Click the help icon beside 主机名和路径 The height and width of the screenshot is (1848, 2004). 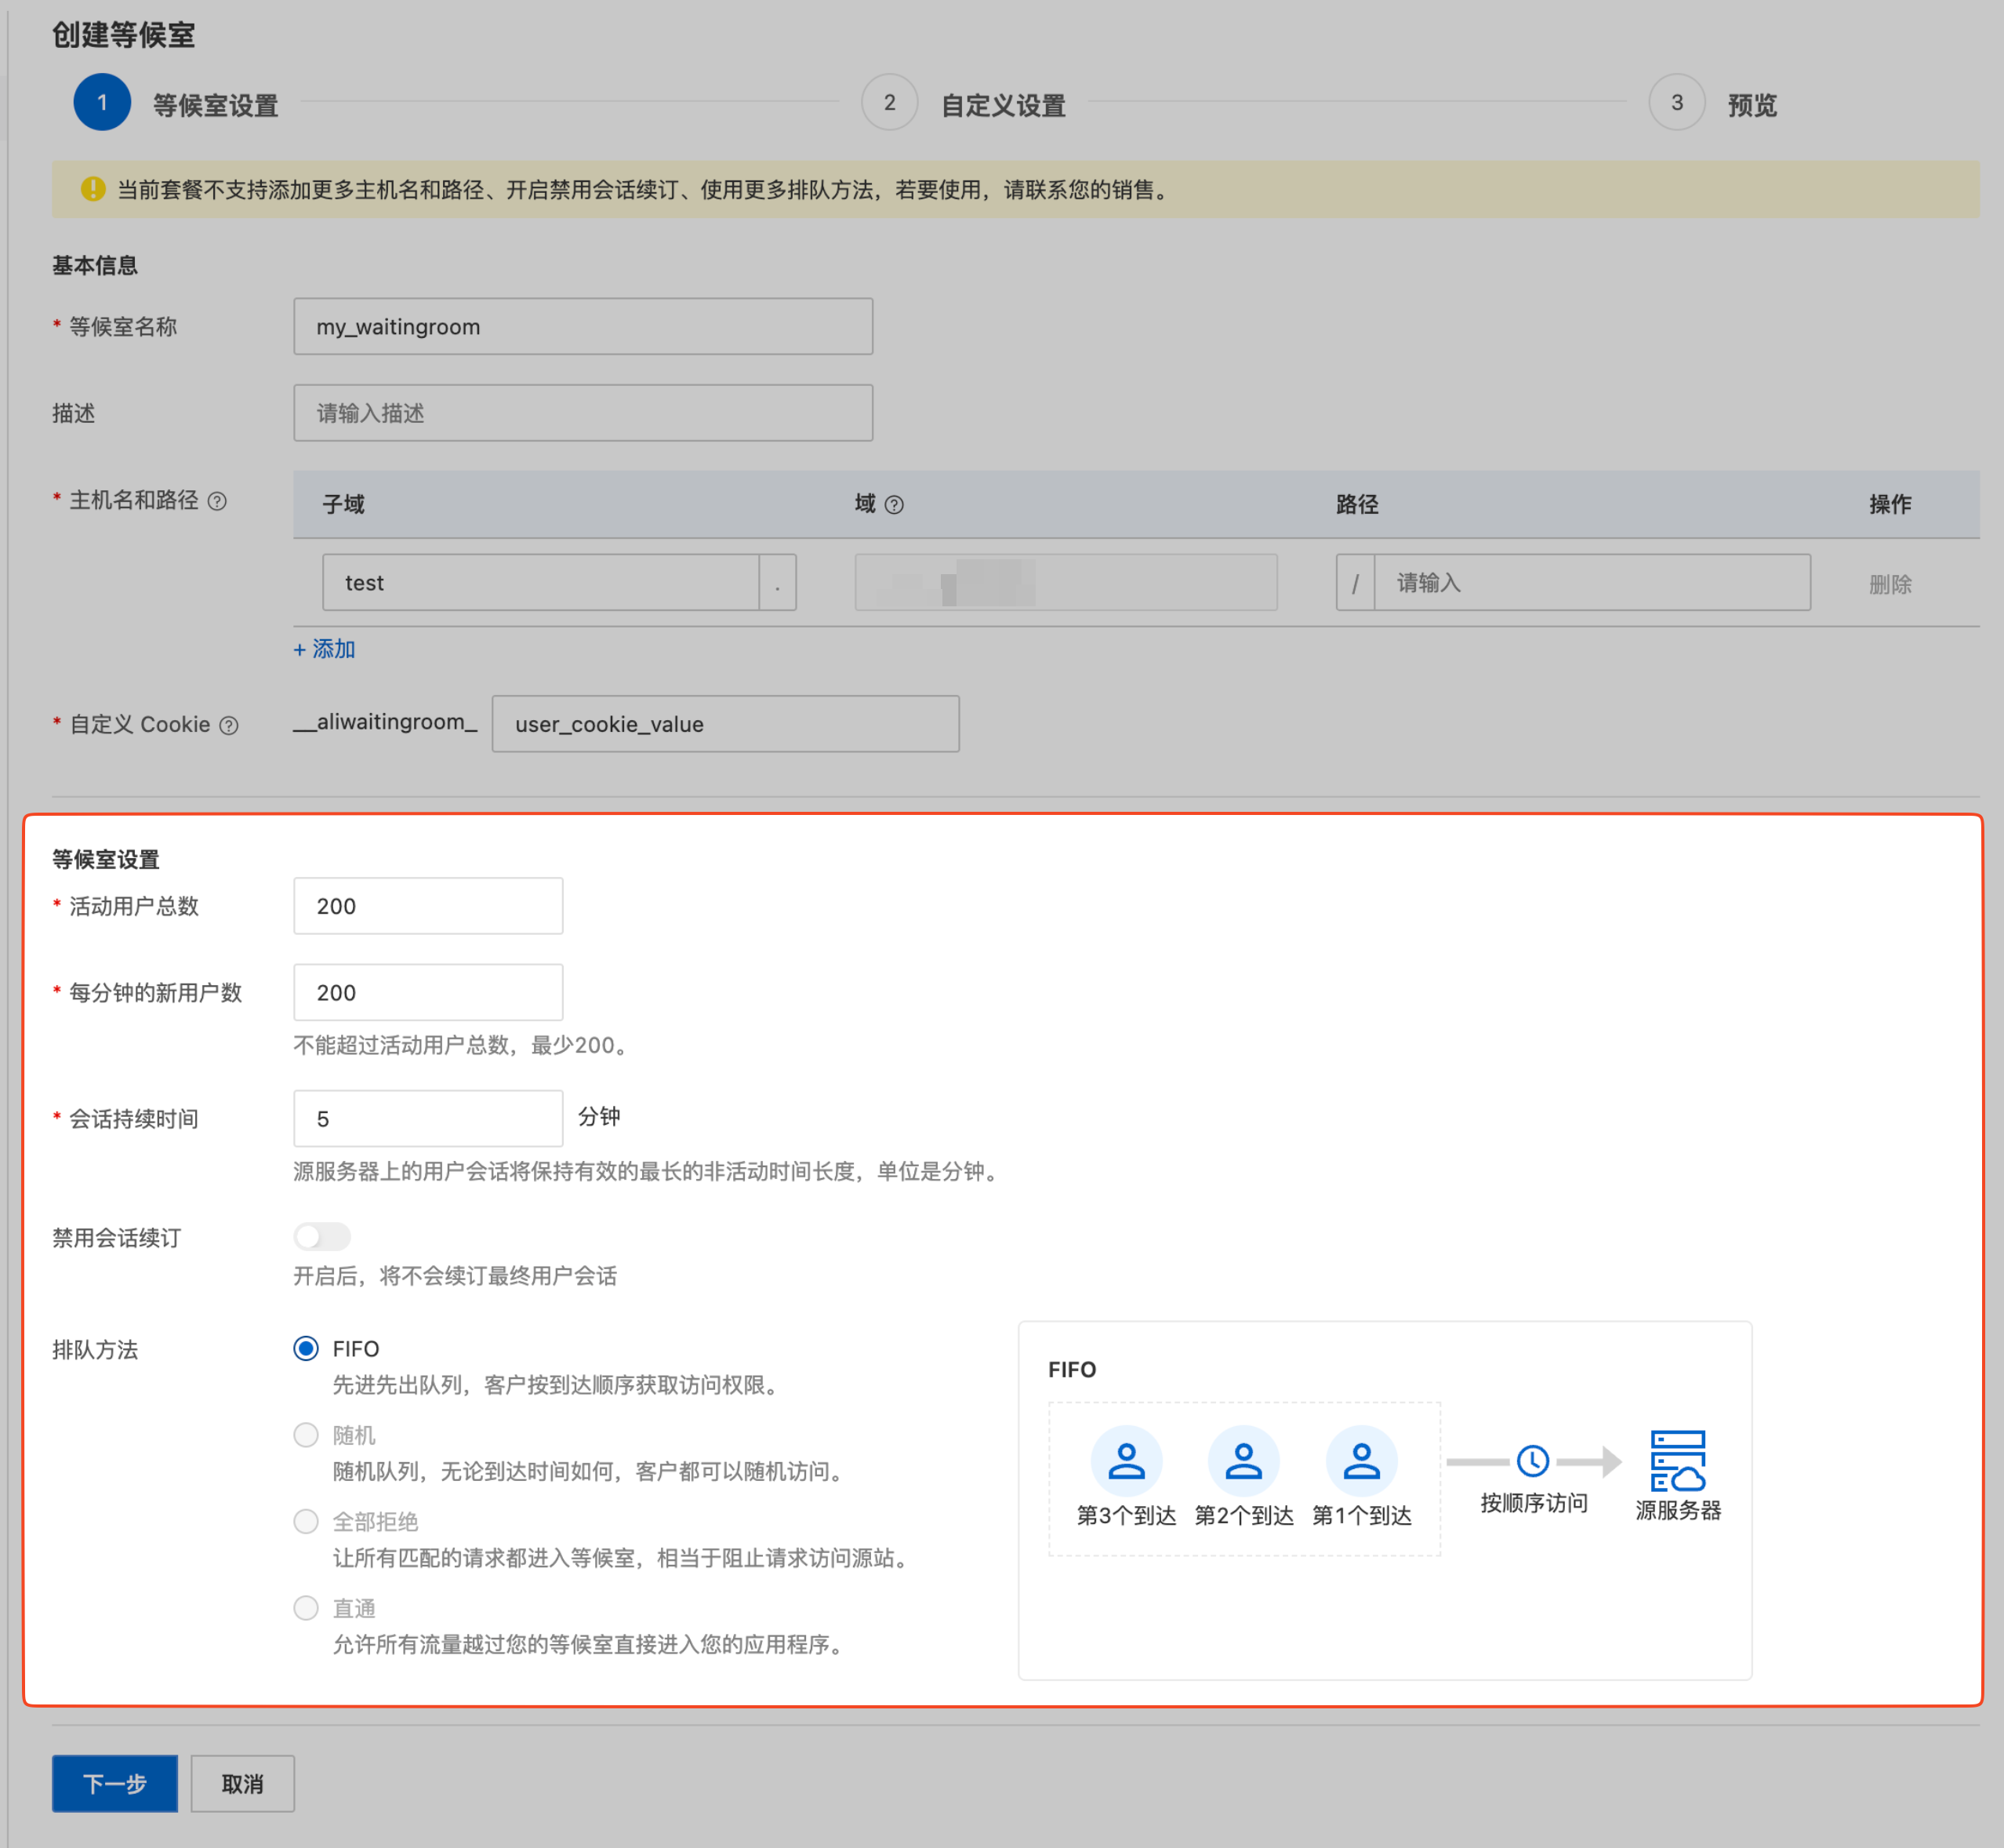pos(217,501)
